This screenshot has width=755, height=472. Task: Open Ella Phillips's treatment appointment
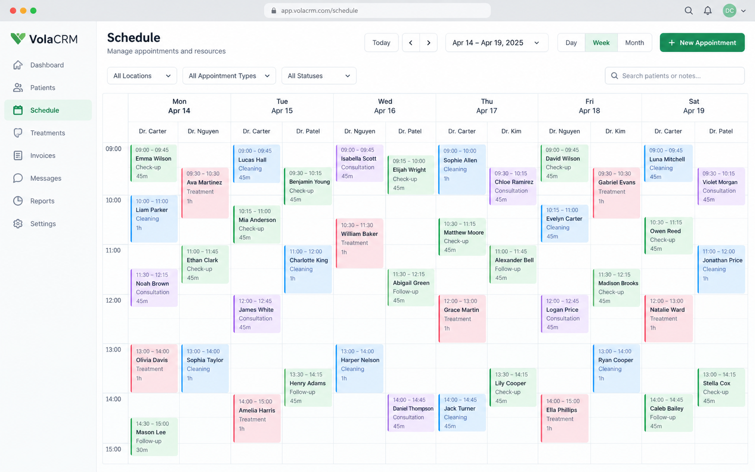click(x=565, y=418)
